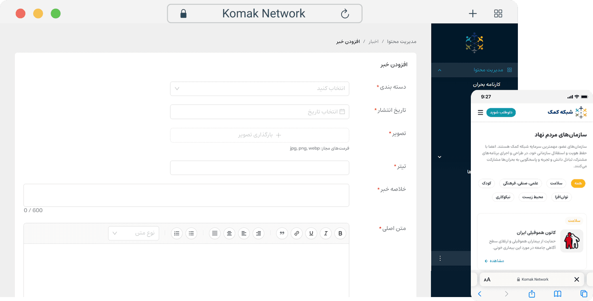Select the محیط زیست filter chip
Image resolution: width=593 pixels, height=301 pixels.
533,197
